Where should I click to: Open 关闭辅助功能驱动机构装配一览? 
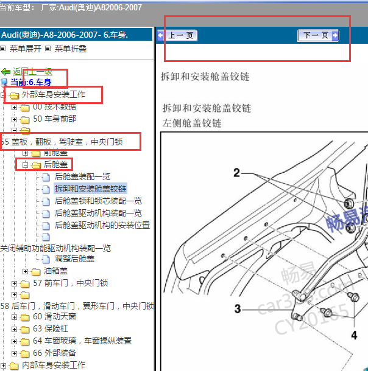pyautogui.click(x=55, y=248)
